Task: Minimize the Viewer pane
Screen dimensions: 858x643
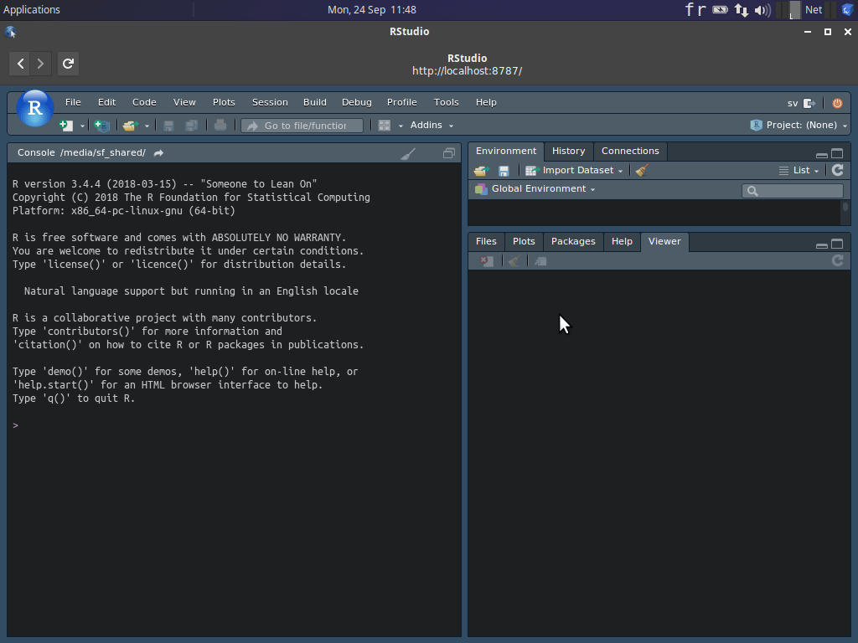Action: pos(821,245)
